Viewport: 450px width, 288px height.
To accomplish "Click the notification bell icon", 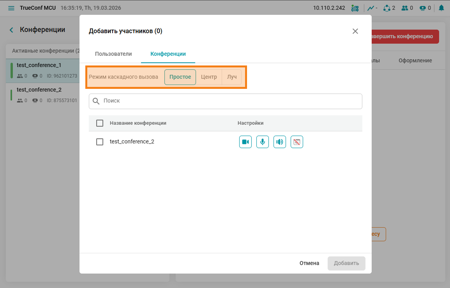I will [441, 8].
